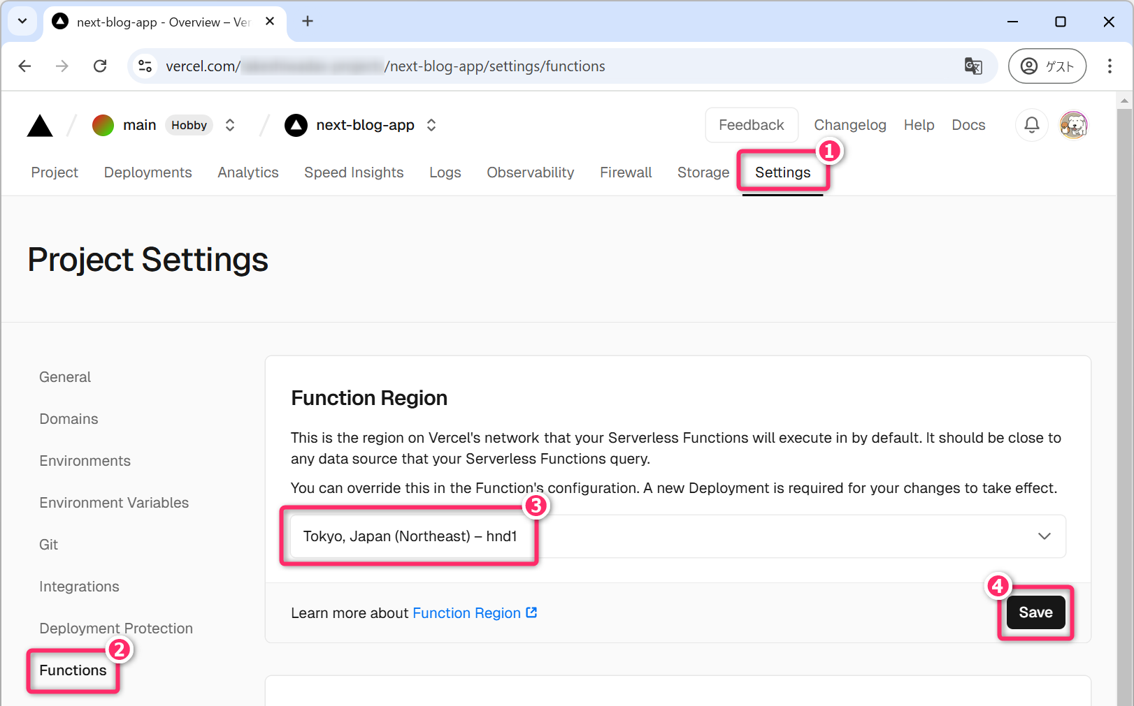Click the Vercel triangle logo
Viewport: 1134px width, 706px height.
tap(40, 126)
